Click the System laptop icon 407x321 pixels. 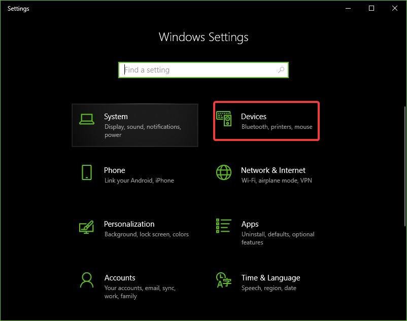87,119
